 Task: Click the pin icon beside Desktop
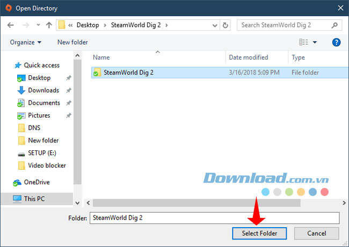tap(69, 78)
